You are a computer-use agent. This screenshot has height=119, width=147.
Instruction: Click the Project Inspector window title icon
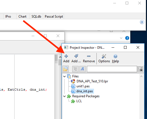66,47
